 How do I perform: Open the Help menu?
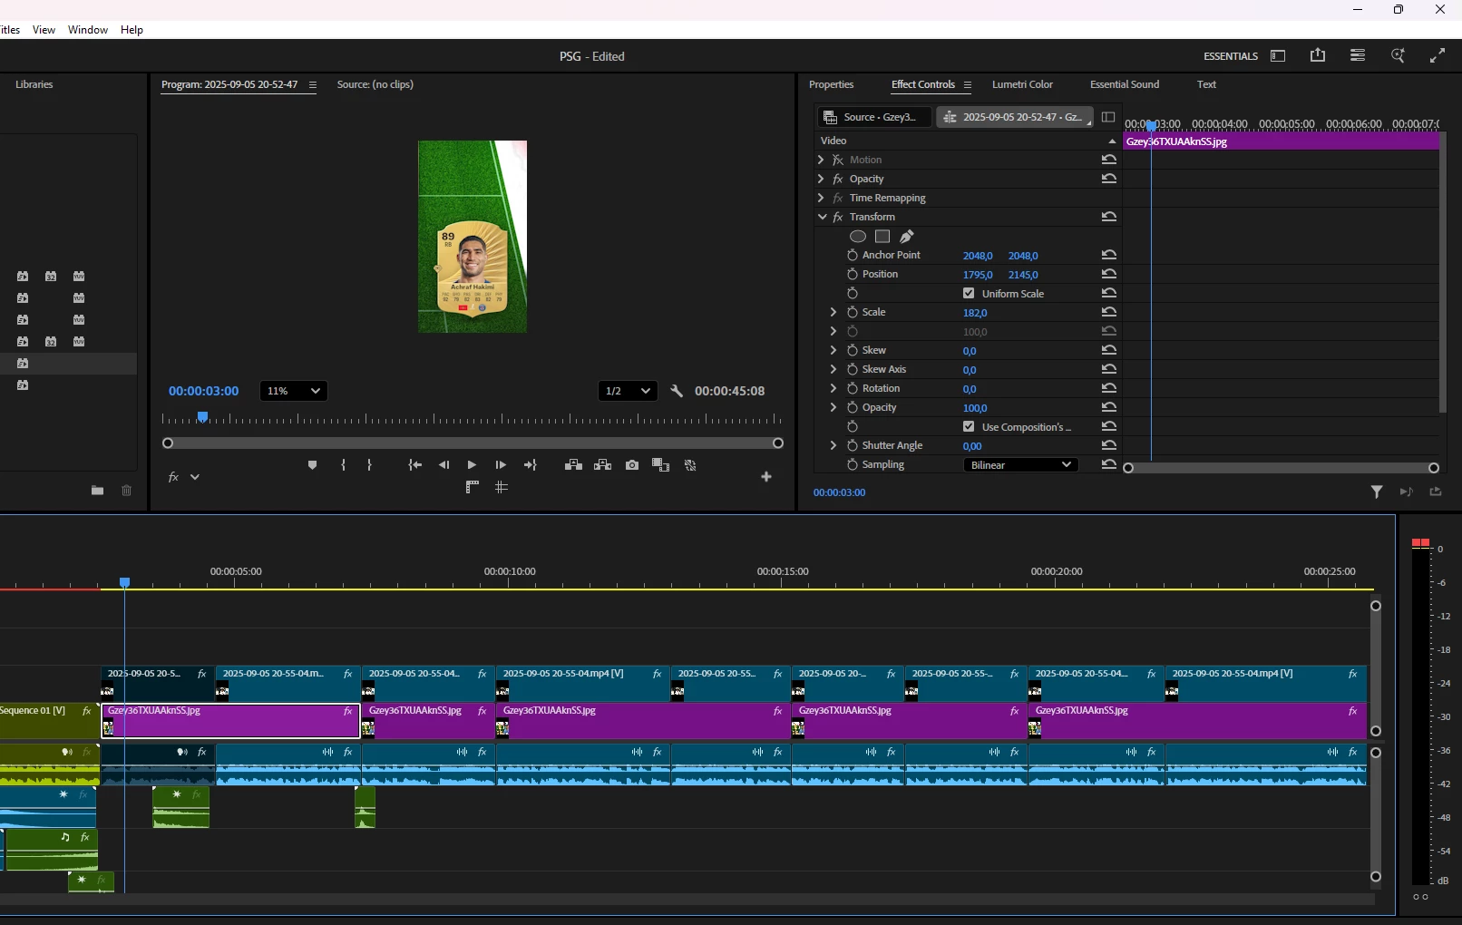[x=132, y=30]
